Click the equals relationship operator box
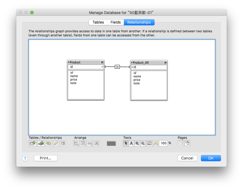 coord(117,66)
